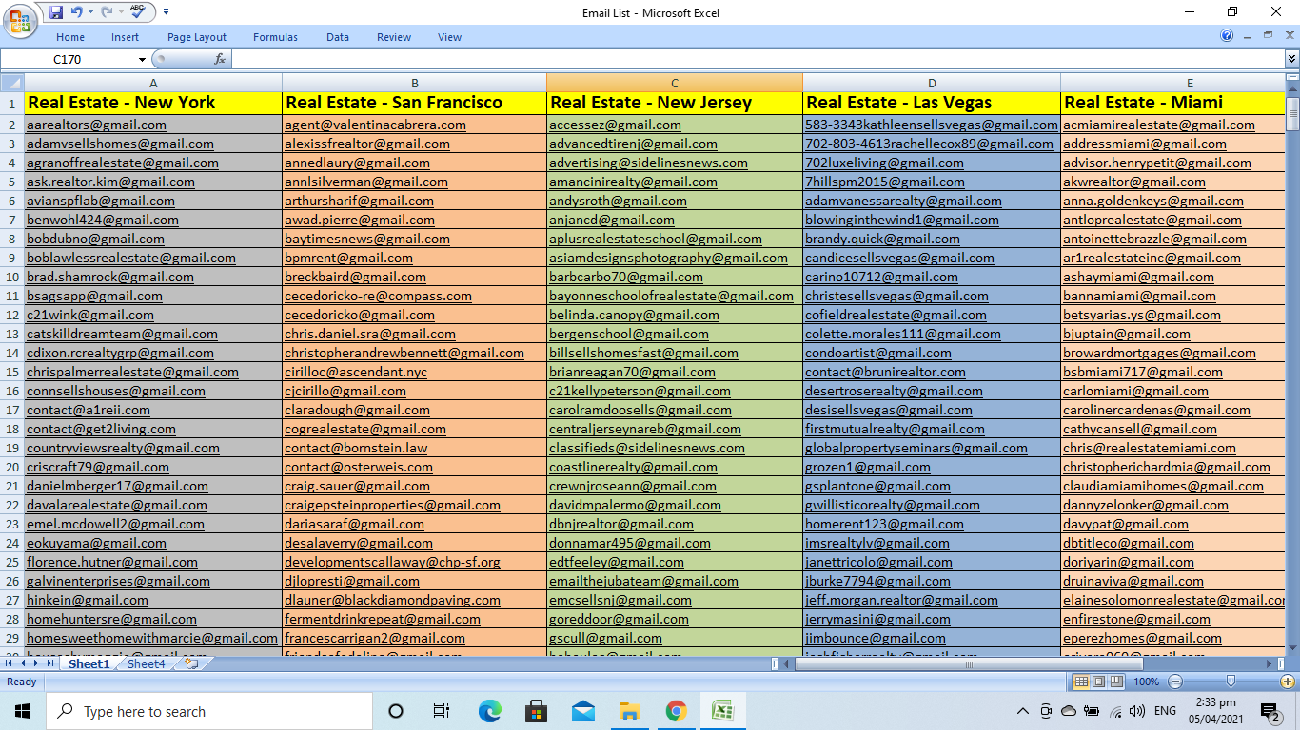Switch to Page Layout view in status bar

click(x=1098, y=682)
